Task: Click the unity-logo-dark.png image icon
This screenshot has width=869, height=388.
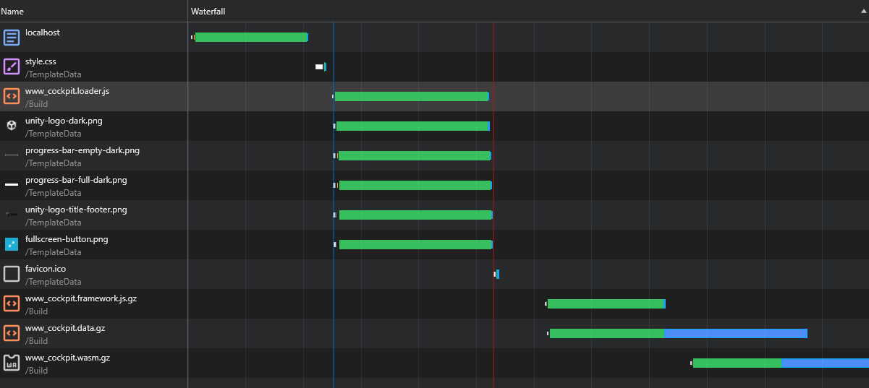Action: (x=12, y=126)
